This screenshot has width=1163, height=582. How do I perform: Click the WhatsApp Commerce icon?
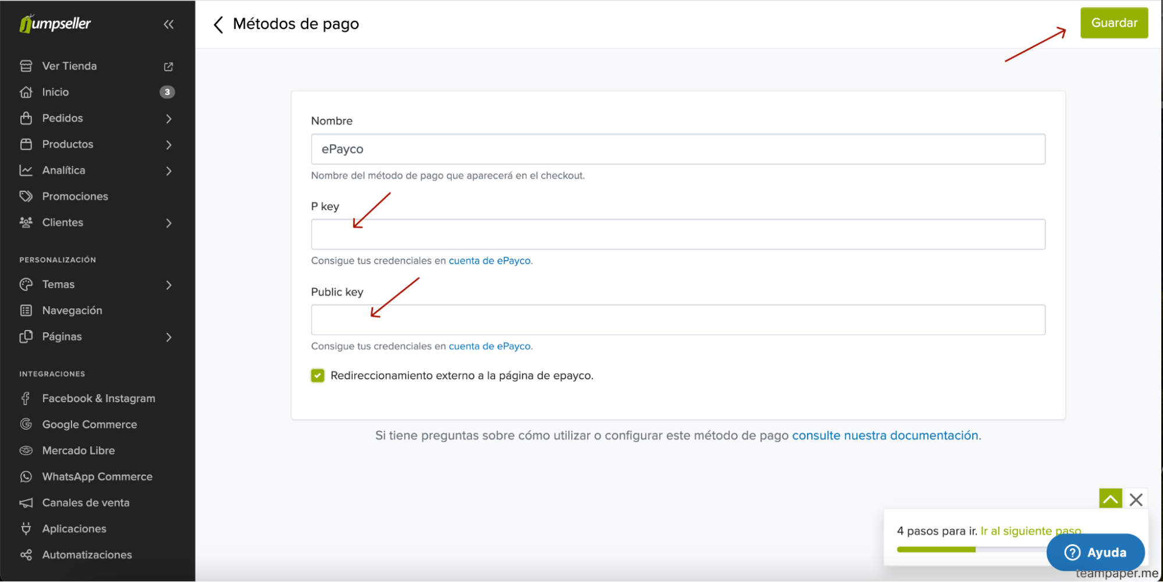pyautogui.click(x=26, y=477)
